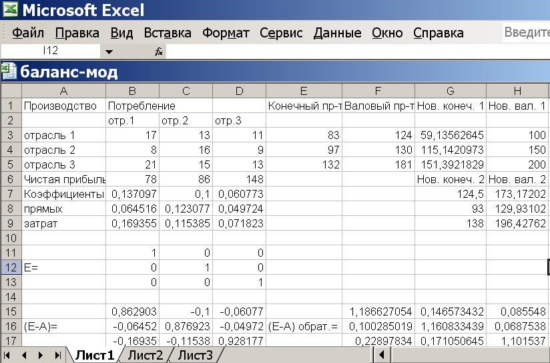Click cell with 'Потребление'
550x363 pixels.
[x=132, y=106]
